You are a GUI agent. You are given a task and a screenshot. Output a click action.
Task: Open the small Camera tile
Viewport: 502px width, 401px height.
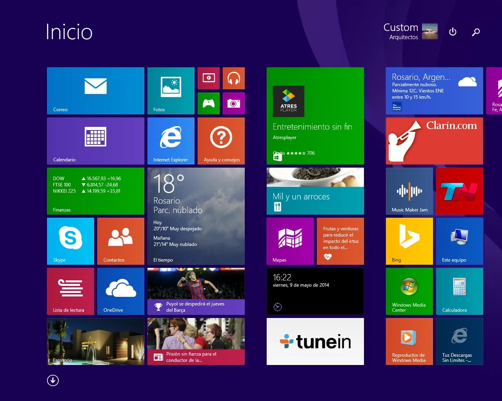[x=234, y=103]
